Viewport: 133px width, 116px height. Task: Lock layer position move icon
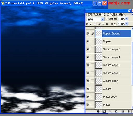pos(103,24)
